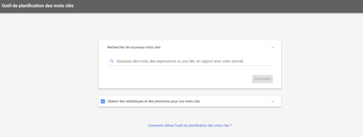Click the Outil de planification des mots clés title
The height and width of the screenshot is (137, 363).
coord(38,6)
